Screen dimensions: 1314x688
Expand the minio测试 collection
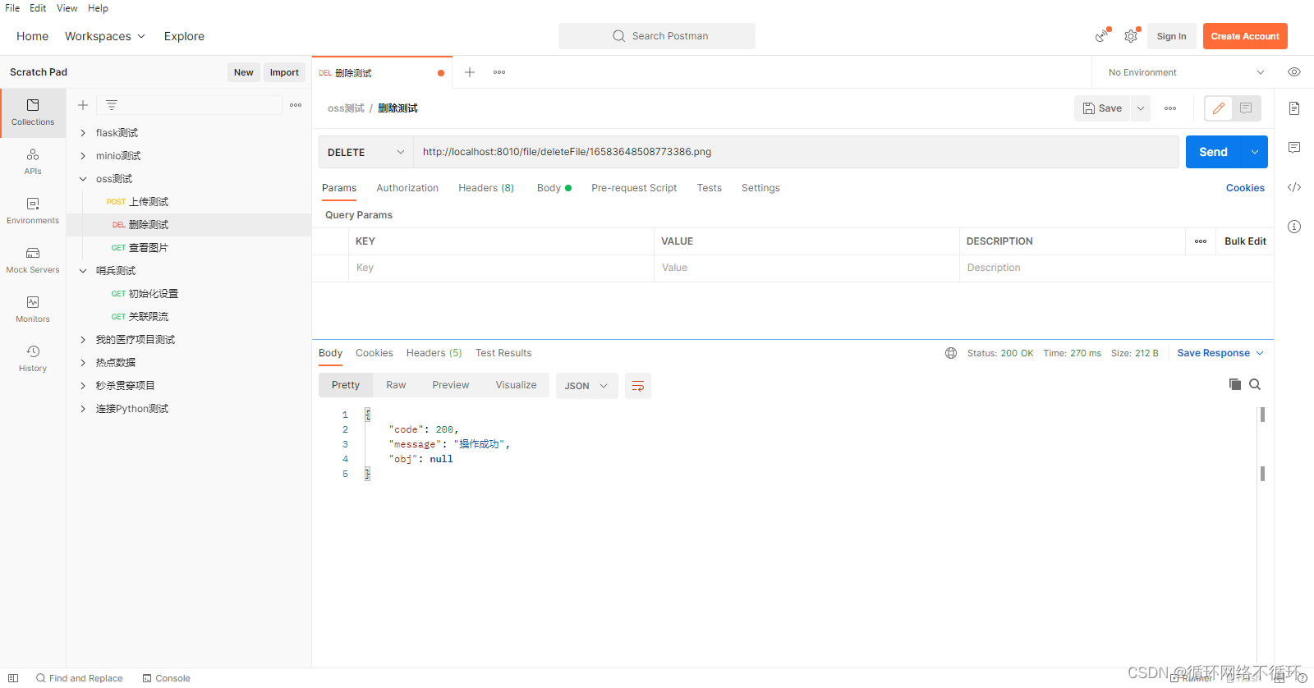click(83, 156)
